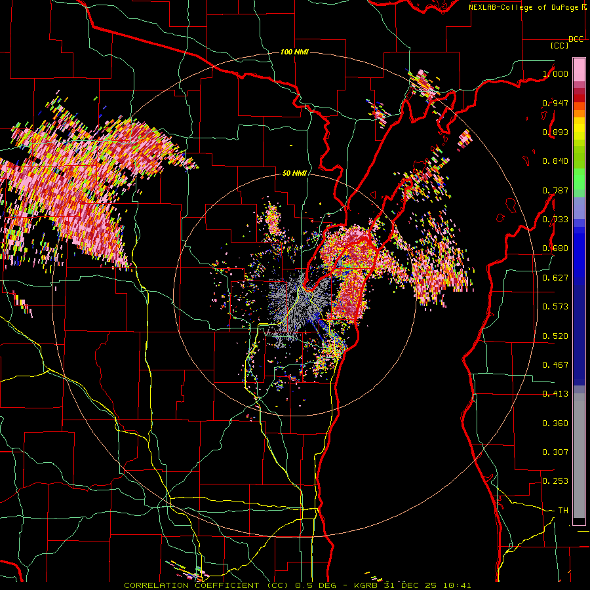Click the 50 NMI range ring label
The width and height of the screenshot is (590, 590).
click(x=294, y=174)
